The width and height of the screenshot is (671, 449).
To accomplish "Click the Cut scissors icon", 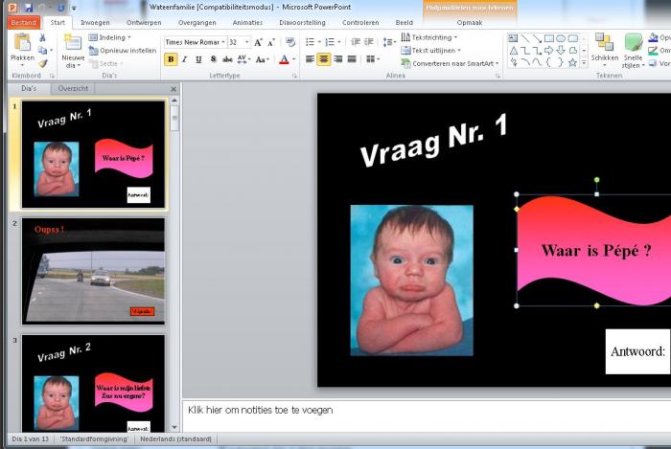I will [42, 37].
